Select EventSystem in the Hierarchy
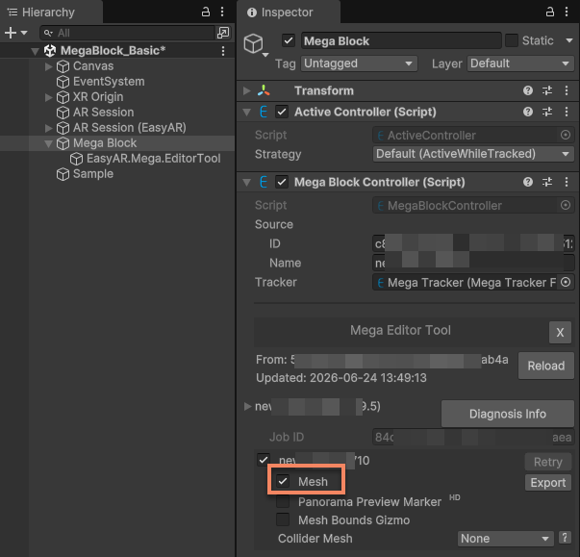The image size is (580, 557). [x=109, y=82]
